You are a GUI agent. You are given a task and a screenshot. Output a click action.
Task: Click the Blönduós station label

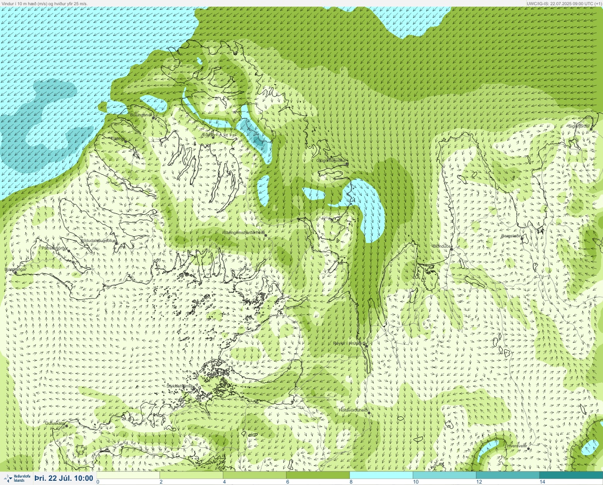tap(442, 246)
